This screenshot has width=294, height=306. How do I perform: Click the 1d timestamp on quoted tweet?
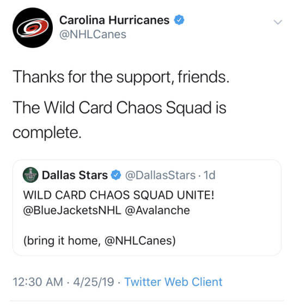210,175
